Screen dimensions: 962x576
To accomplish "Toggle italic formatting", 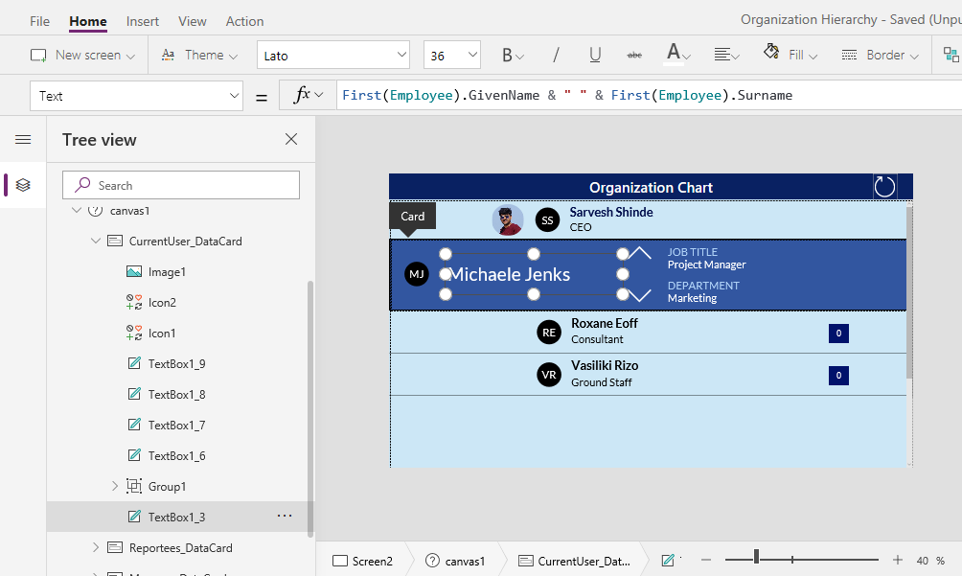I will click(x=556, y=55).
